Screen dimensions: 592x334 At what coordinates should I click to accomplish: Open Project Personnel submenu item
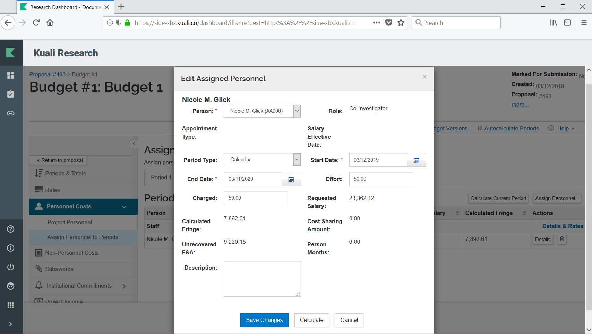pos(70,222)
